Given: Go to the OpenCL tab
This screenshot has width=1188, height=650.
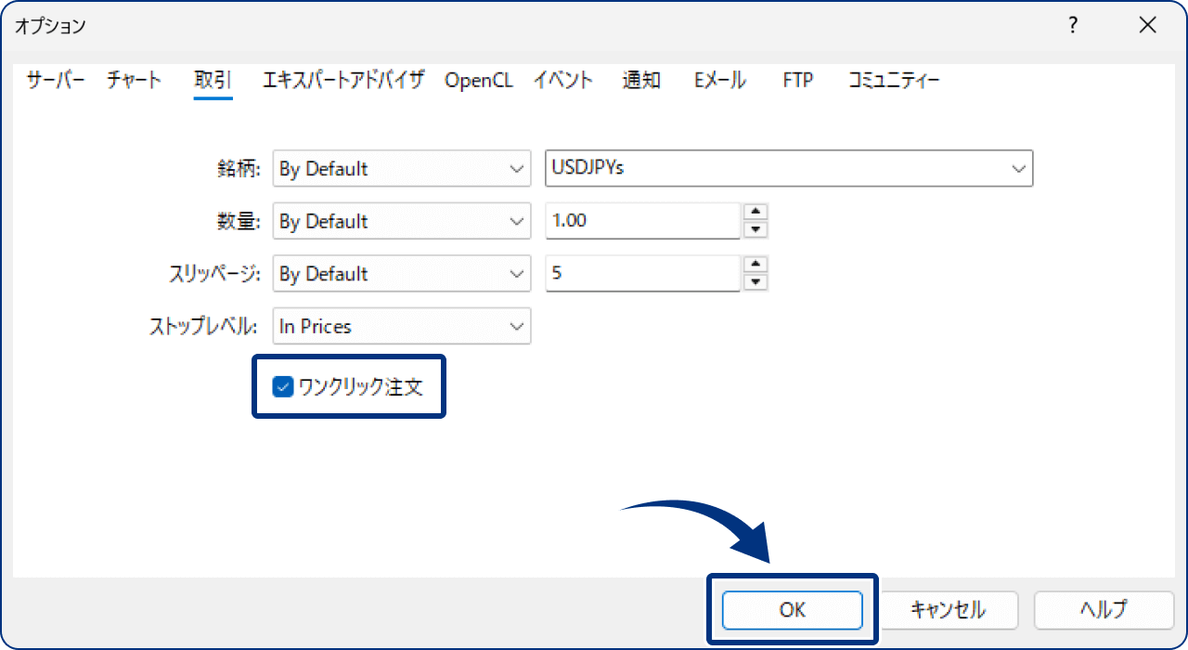Looking at the screenshot, I should (x=479, y=81).
